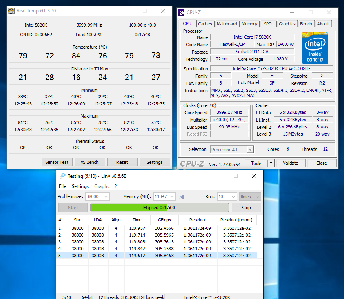
Task: Open the Mainboard tab in CPU-Z
Action: pos(227,24)
